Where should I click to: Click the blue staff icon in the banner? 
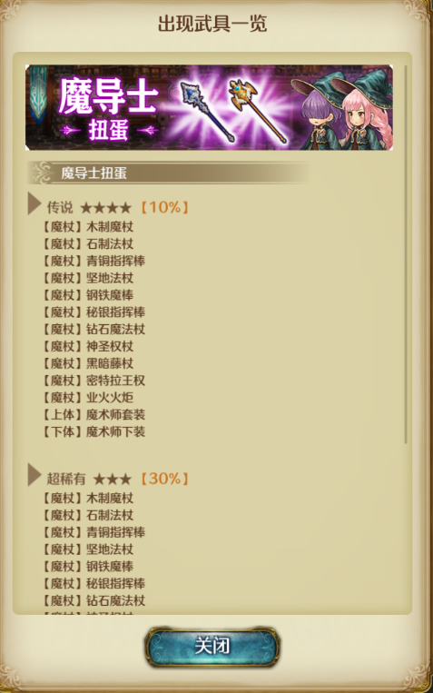tap(208, 113)
